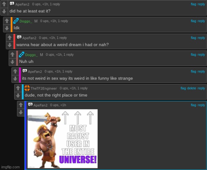Click "0 ups, <1h, 1 reply" on TheTF2Engineer's comment

pyautogui.click(x=74, y=88)
